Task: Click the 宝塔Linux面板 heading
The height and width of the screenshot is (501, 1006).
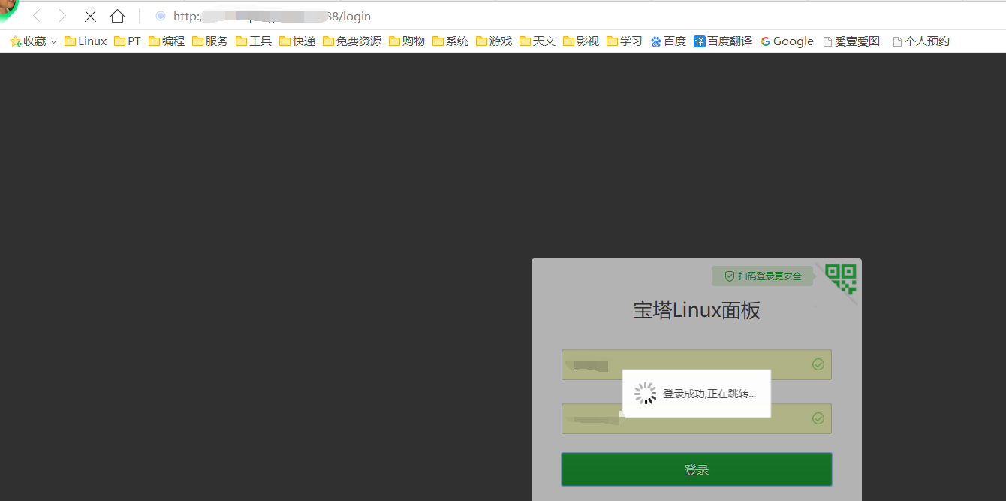Action: pos(697,311)
